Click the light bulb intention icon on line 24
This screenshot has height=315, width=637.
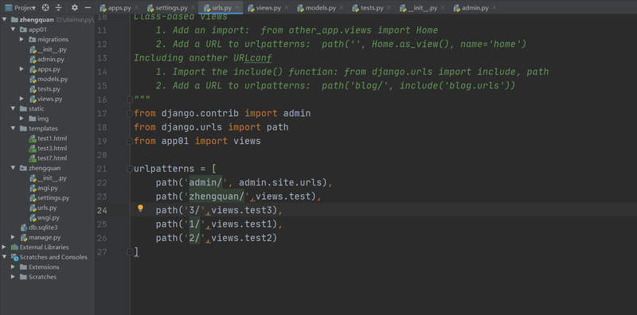pyautogui.click(x=140, y=208)
